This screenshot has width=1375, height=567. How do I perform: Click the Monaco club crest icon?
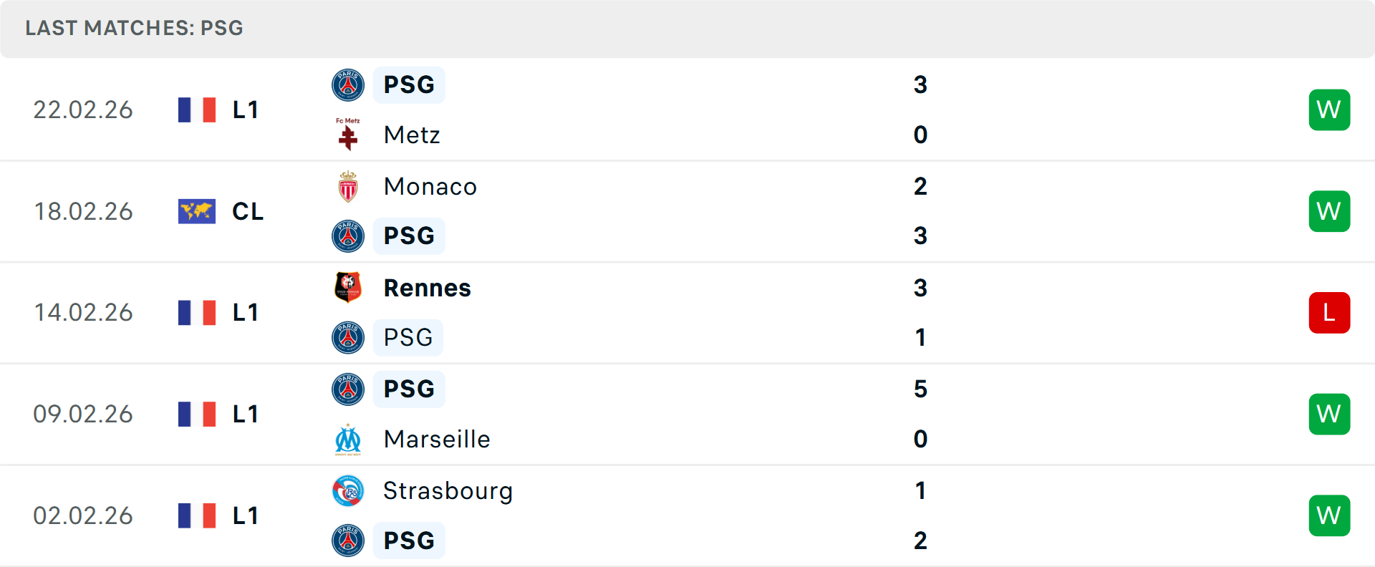(x=348, y=187)
